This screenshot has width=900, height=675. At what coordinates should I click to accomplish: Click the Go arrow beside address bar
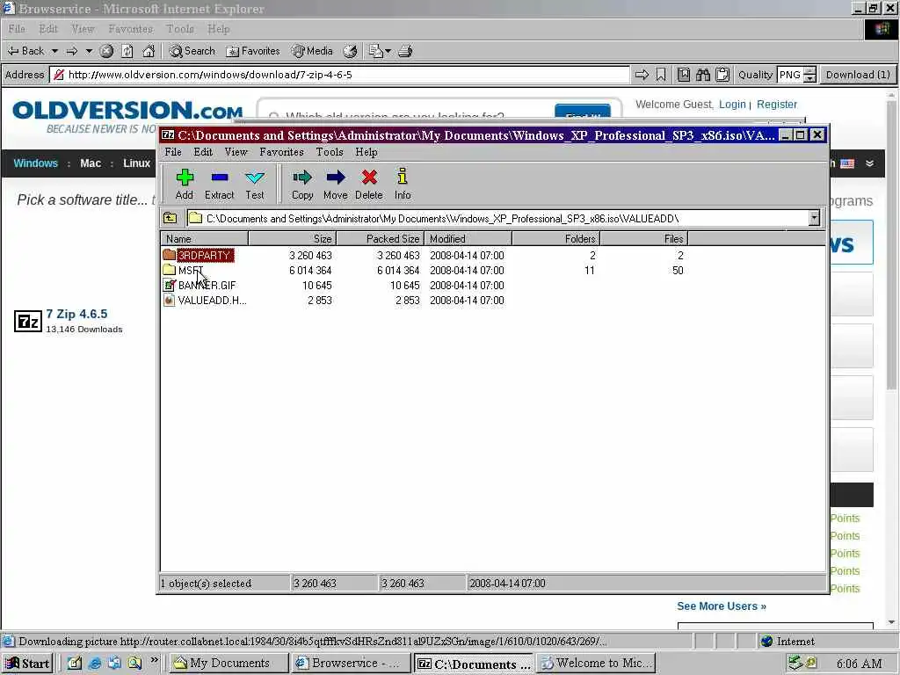(x=642, y=75)
